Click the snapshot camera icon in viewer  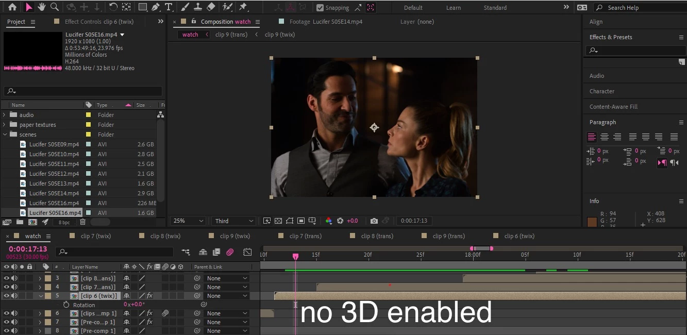(x=374, y=221)
